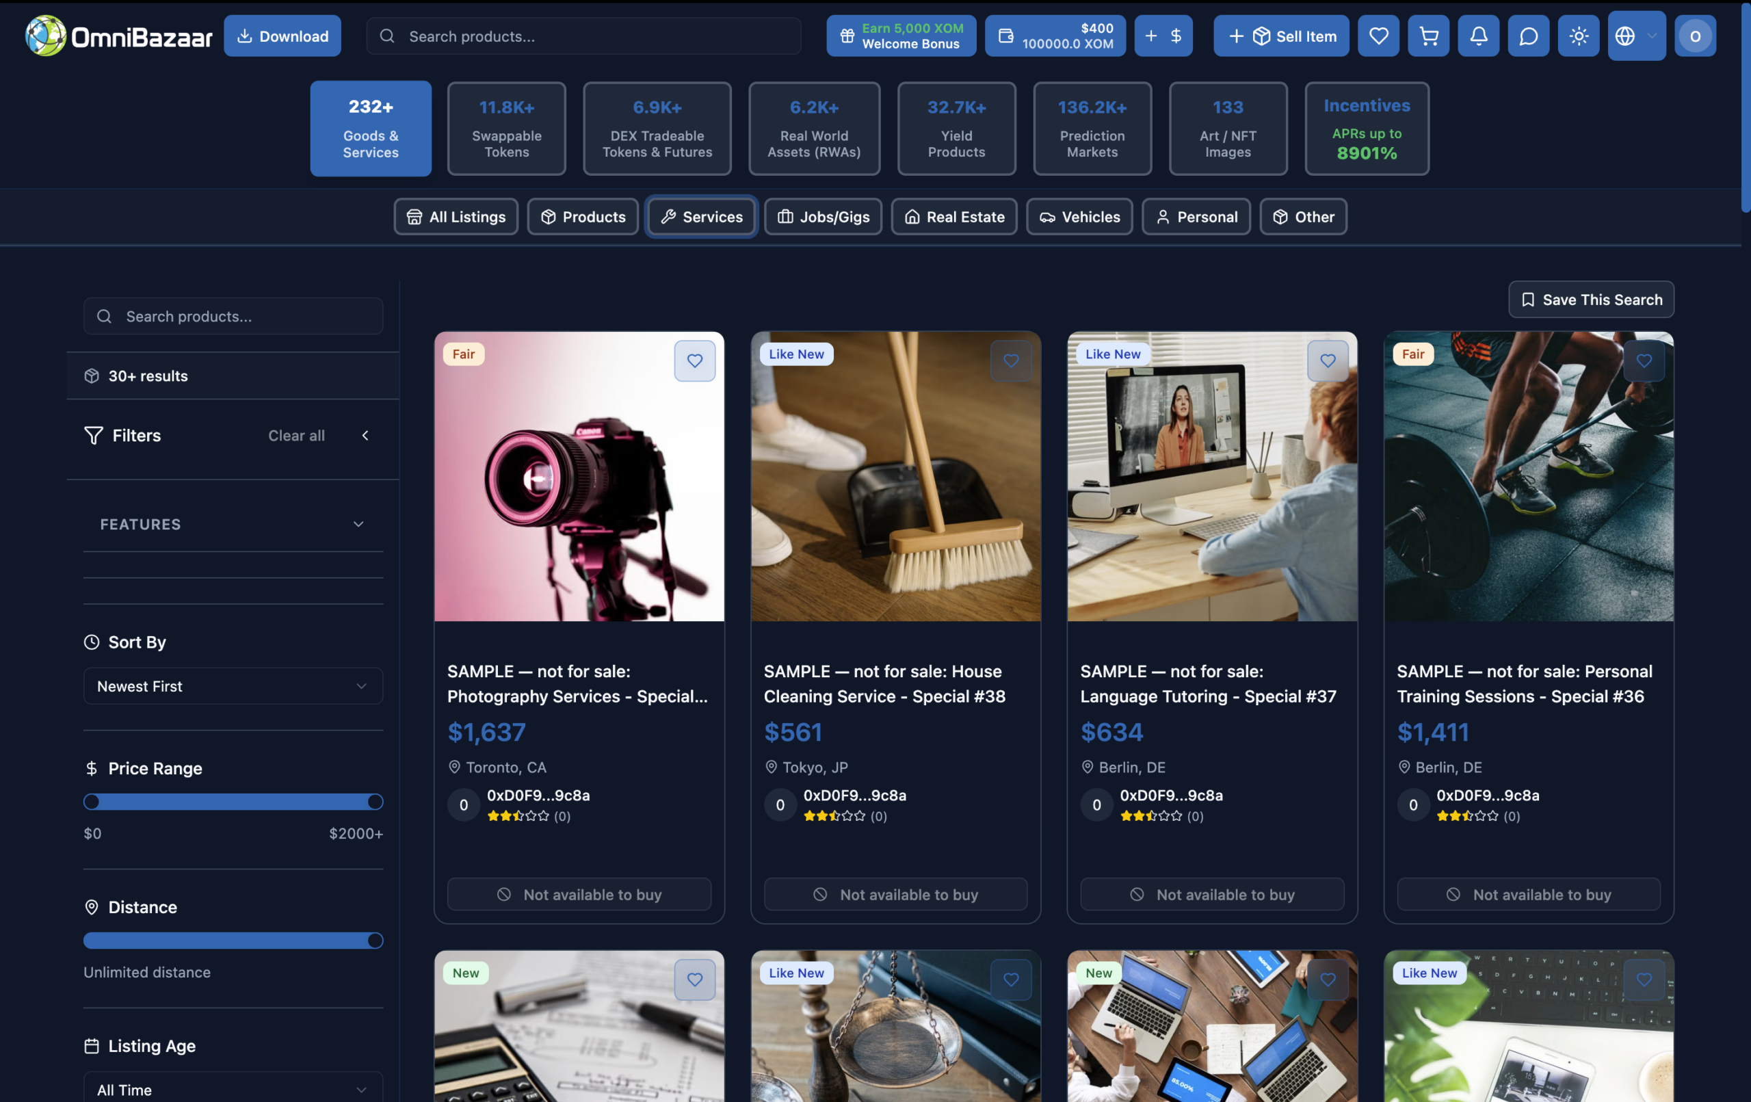Open the language globe selector

1636,36
